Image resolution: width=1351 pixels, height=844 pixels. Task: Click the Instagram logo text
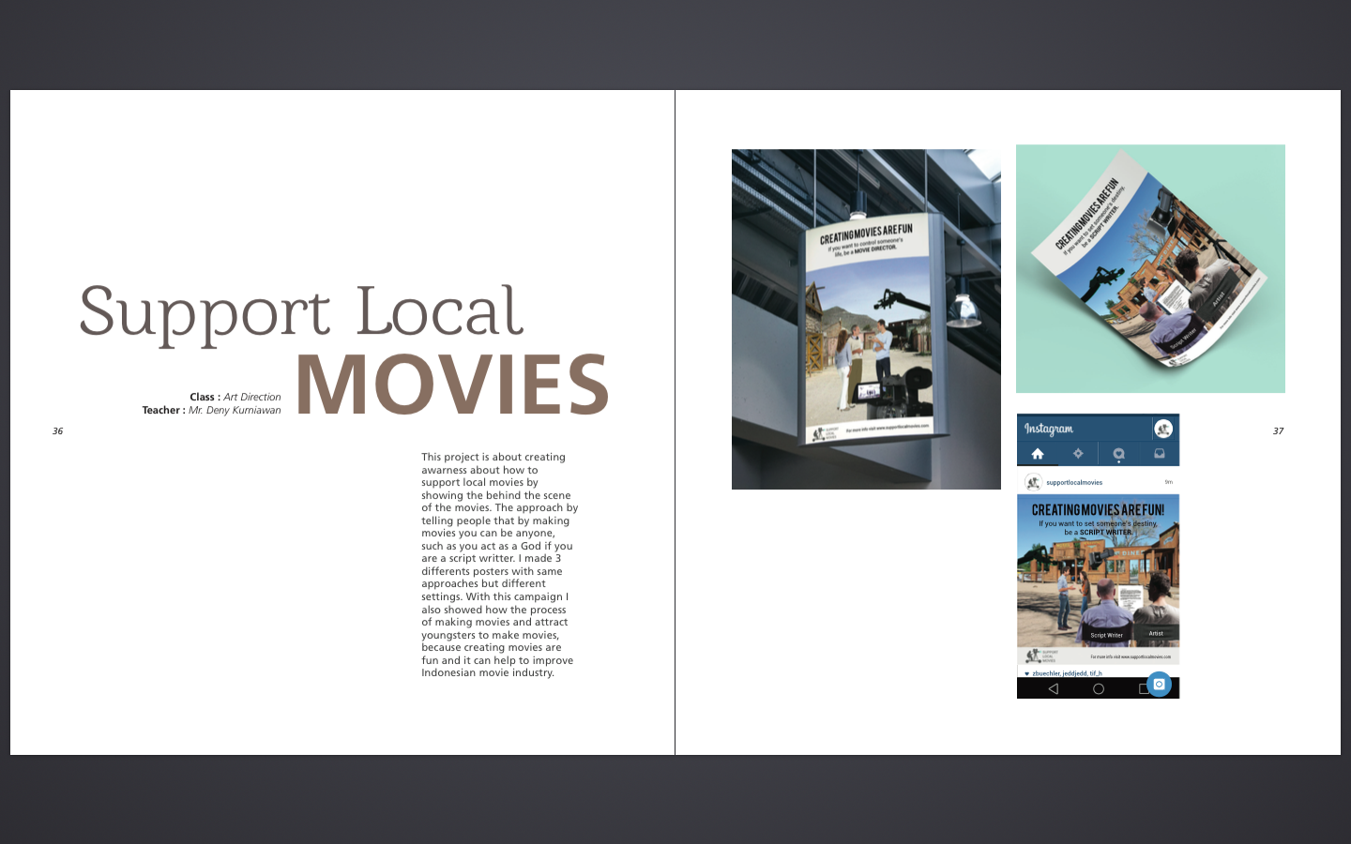(x=1048, y=429)
